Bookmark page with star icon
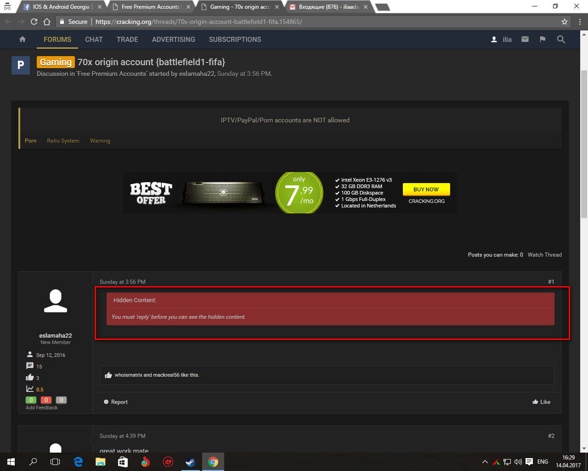 pyautogui.click(x=565, y=22)
